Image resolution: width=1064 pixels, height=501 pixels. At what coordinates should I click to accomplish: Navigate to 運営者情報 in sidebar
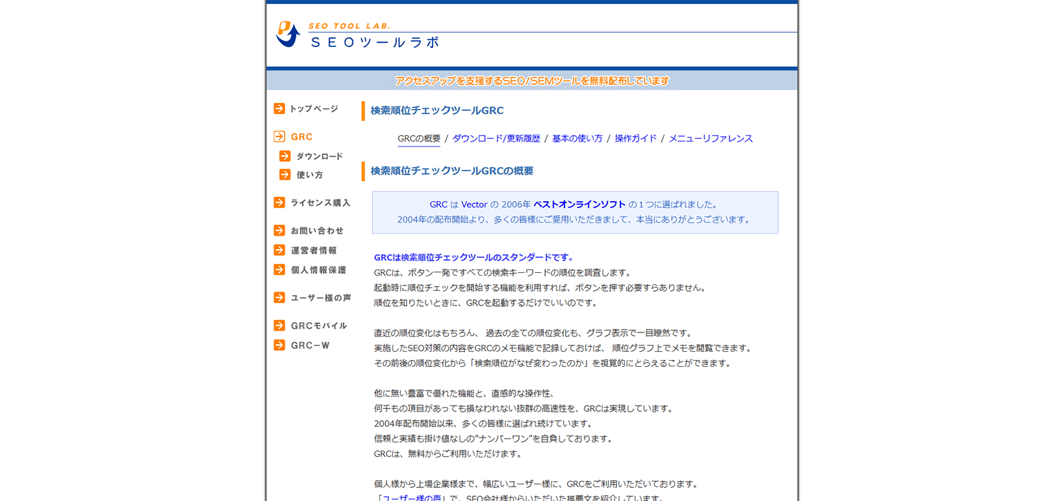pos(314,250)
